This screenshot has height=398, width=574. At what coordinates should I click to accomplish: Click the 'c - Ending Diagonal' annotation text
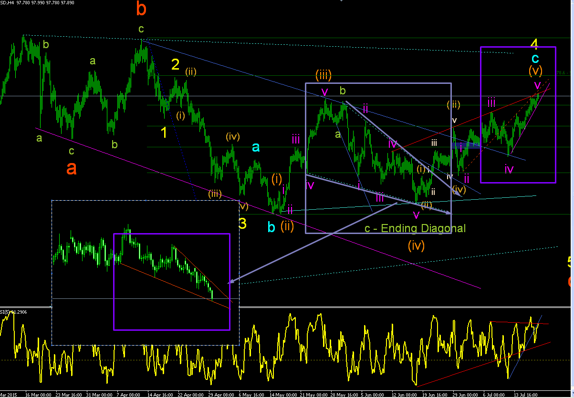click(x=415, y=228)
